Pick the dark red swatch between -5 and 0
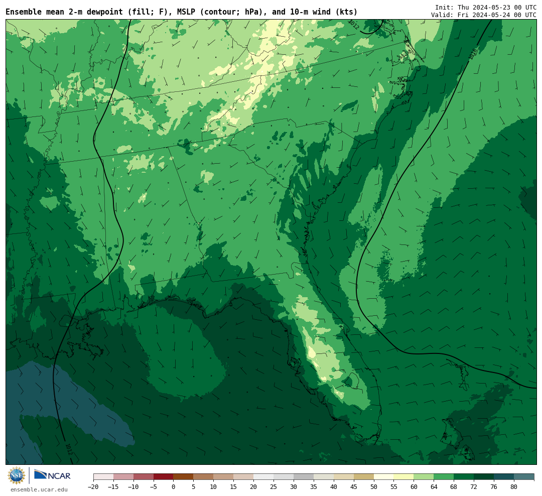The height and width of the screenshot is (496, 542). click(164, 477)
